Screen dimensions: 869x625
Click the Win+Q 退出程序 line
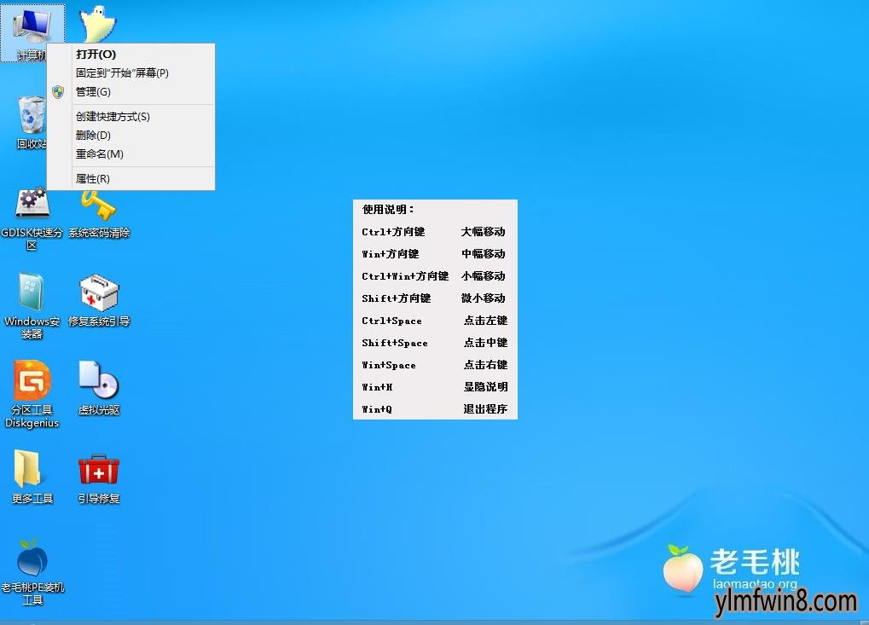coord(435,409)
